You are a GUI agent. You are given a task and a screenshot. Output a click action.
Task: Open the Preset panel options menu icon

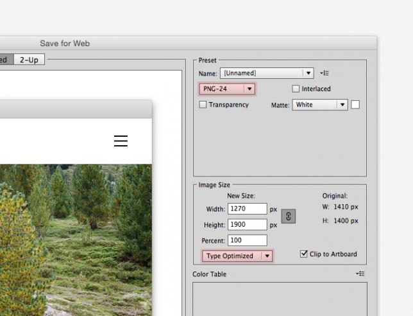(324, 73)
